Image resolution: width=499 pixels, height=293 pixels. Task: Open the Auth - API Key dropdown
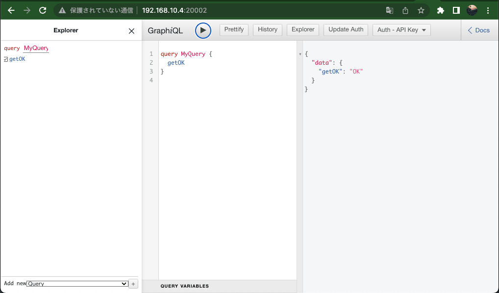click(401, 30)
